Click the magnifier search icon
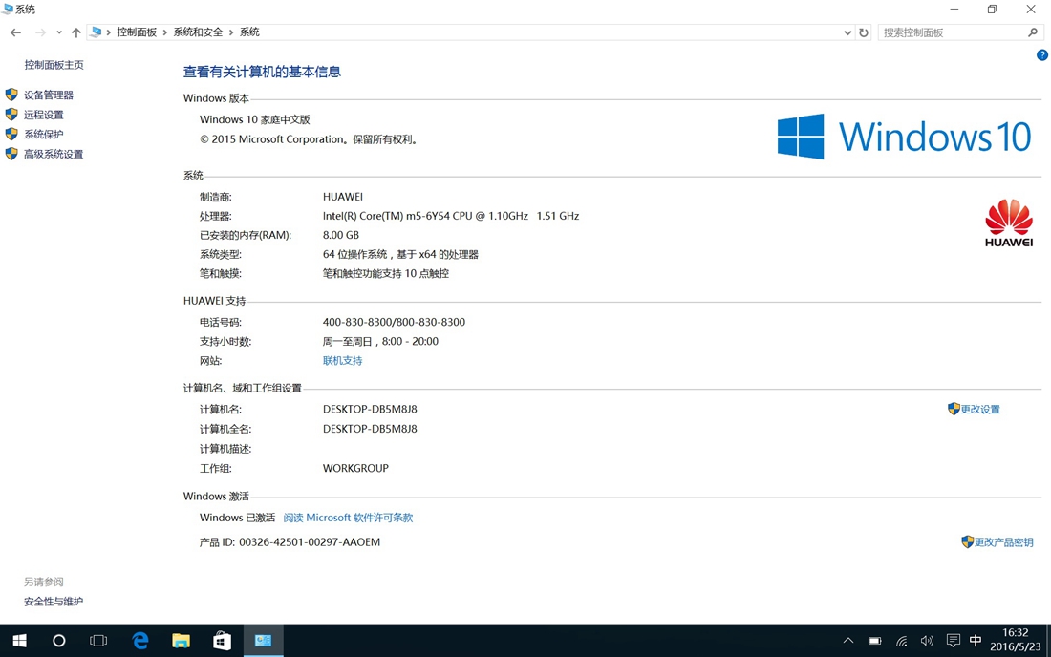 coord(1033,32)
